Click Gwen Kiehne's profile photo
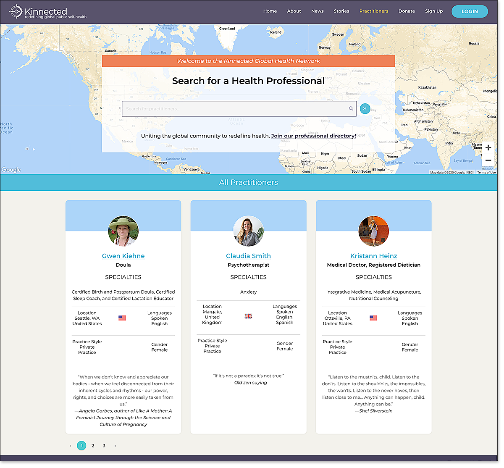Image resolution: width=504 pixels, height=468 pixels. (123, 231)
